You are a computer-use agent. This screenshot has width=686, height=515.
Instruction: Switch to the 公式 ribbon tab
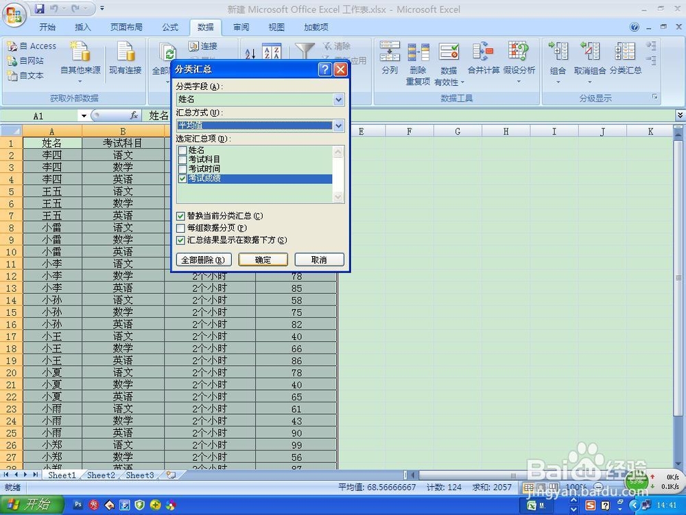[x=169, y=27]
